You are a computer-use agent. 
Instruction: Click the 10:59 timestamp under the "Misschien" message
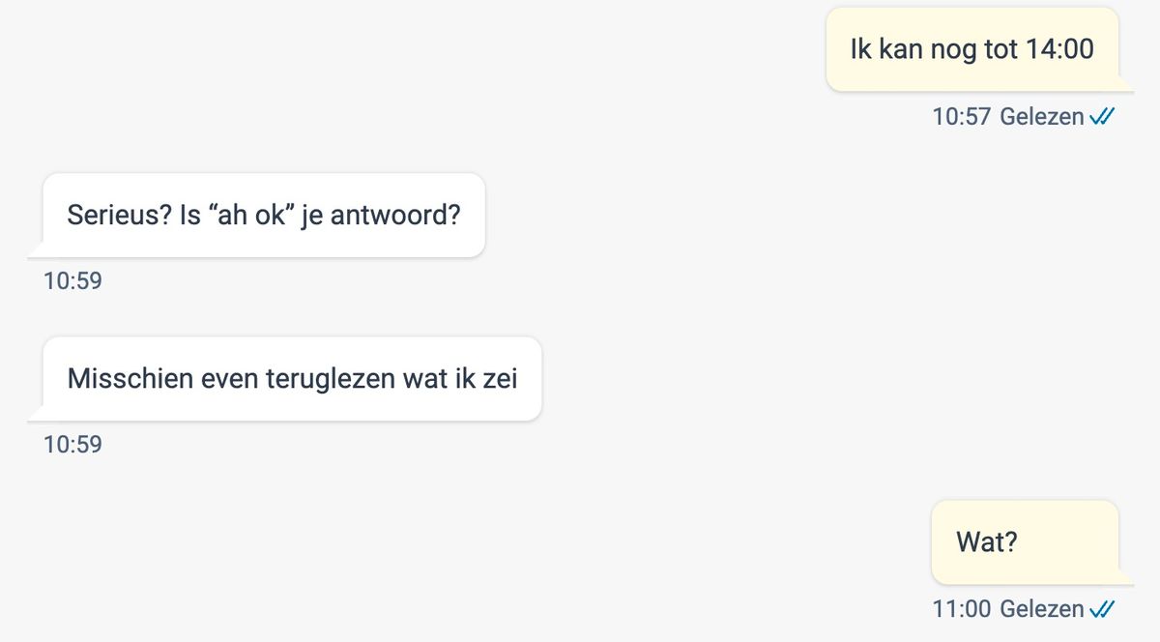point(72,445)
